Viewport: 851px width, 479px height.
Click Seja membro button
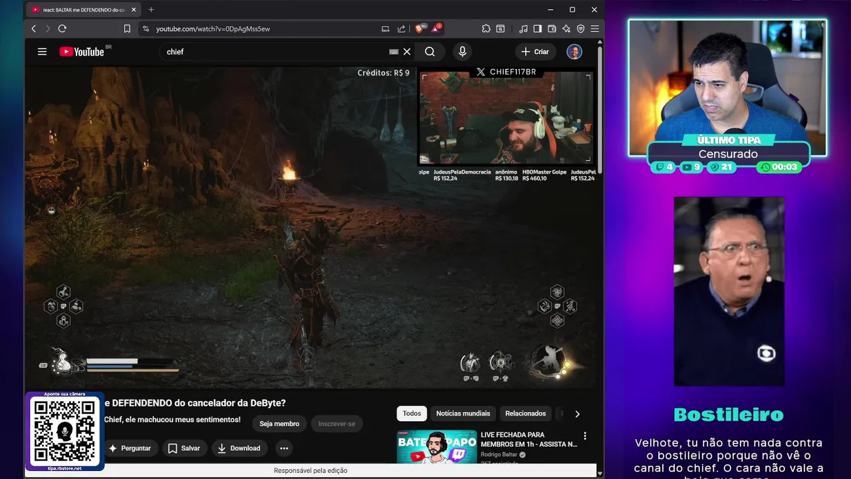[x=279, y=424]
